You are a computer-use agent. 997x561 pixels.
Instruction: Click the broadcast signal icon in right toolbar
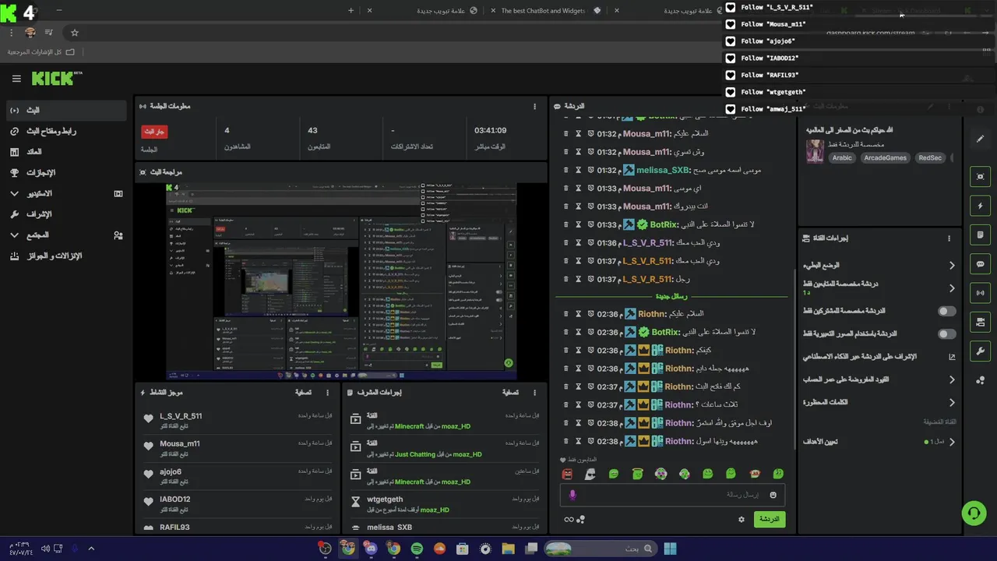(x=981, y=293)
